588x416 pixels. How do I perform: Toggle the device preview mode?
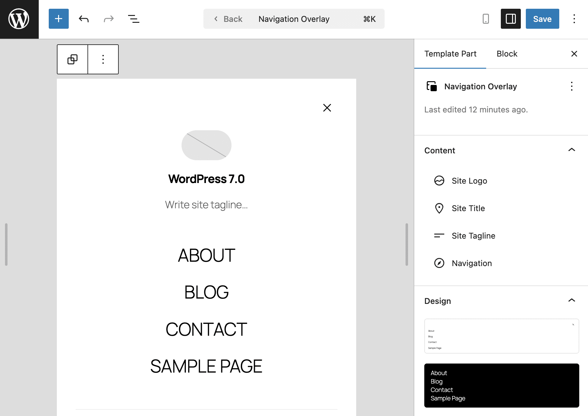point(486,19)
